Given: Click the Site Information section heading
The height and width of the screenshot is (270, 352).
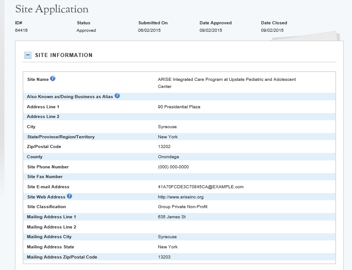Looking at the screenshot, I should tap(64, 55).
